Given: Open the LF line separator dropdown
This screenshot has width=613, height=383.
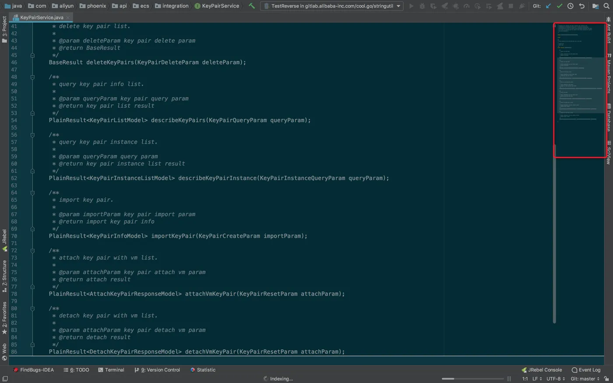Looking at the screenshot, I should click(537, 379).
